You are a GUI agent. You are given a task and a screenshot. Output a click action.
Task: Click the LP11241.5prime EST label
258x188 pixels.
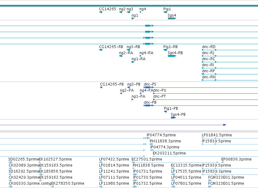point(114,171)
